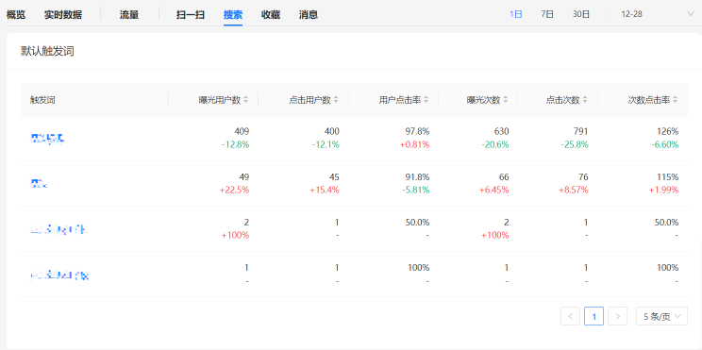Click the 触发词 column header
This screenshot has width=702, height=350.
pyautogui.click(x=42, y=100)
